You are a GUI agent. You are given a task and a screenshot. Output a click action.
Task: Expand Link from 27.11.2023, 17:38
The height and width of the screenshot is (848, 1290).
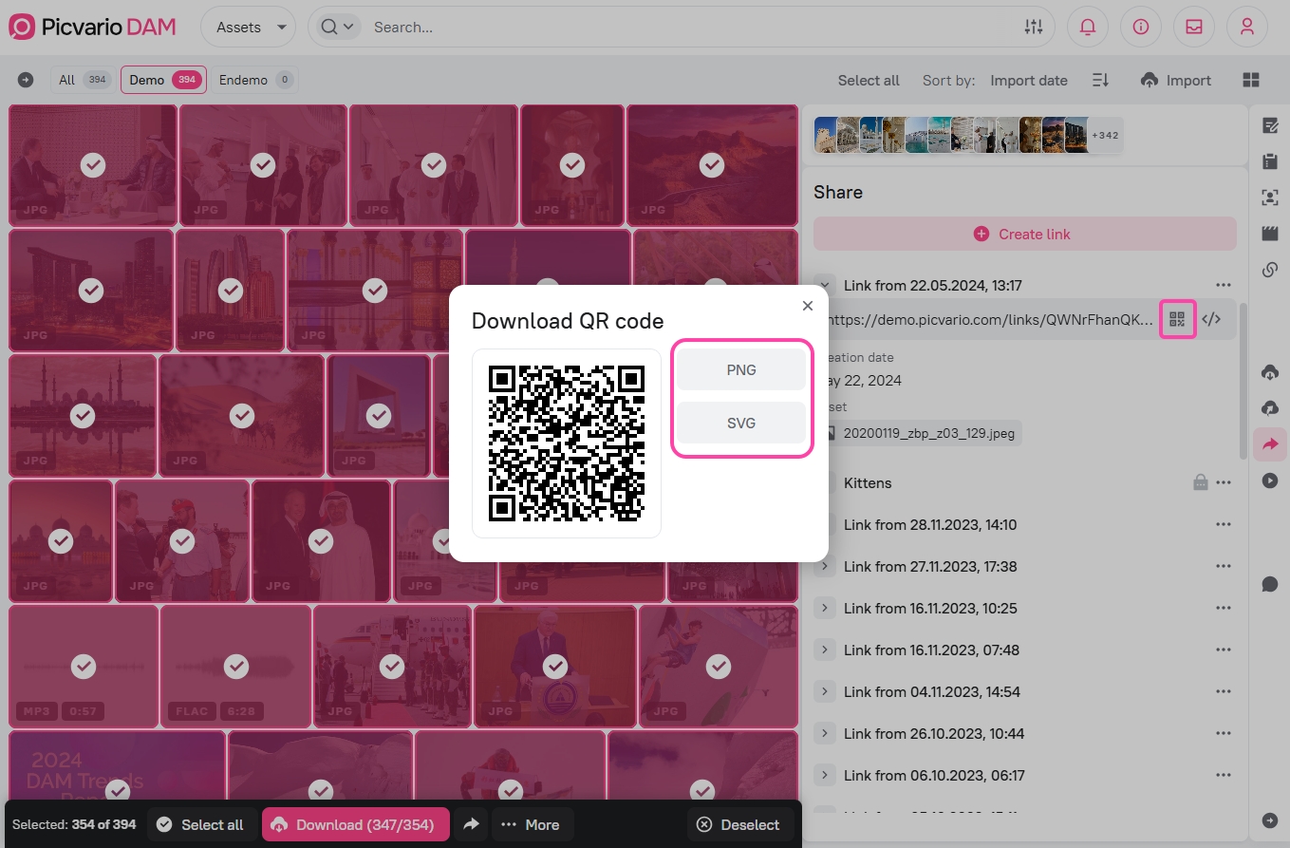point(825,566)
